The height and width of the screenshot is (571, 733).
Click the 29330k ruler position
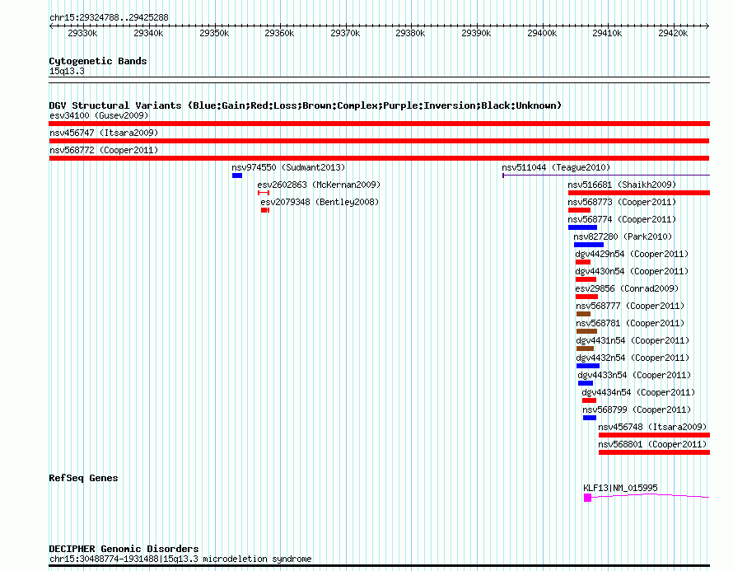82,33
